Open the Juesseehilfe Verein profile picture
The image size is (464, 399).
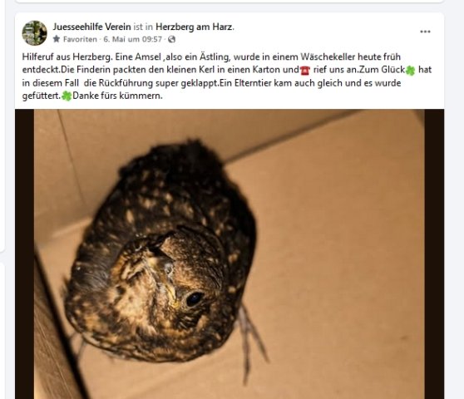(35, 32)
